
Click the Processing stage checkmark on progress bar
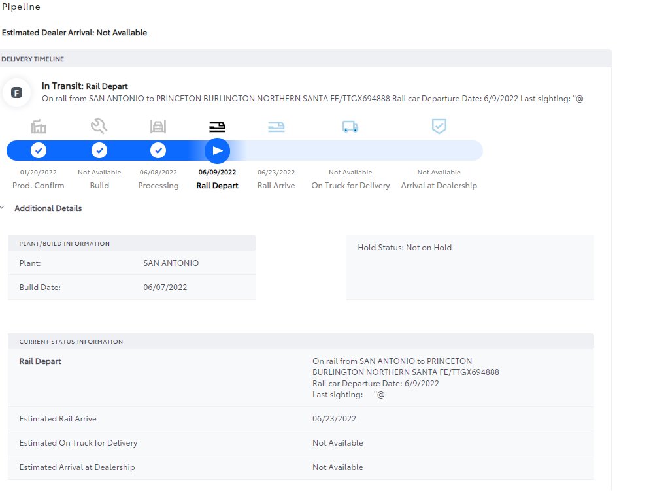pos(158,150)
